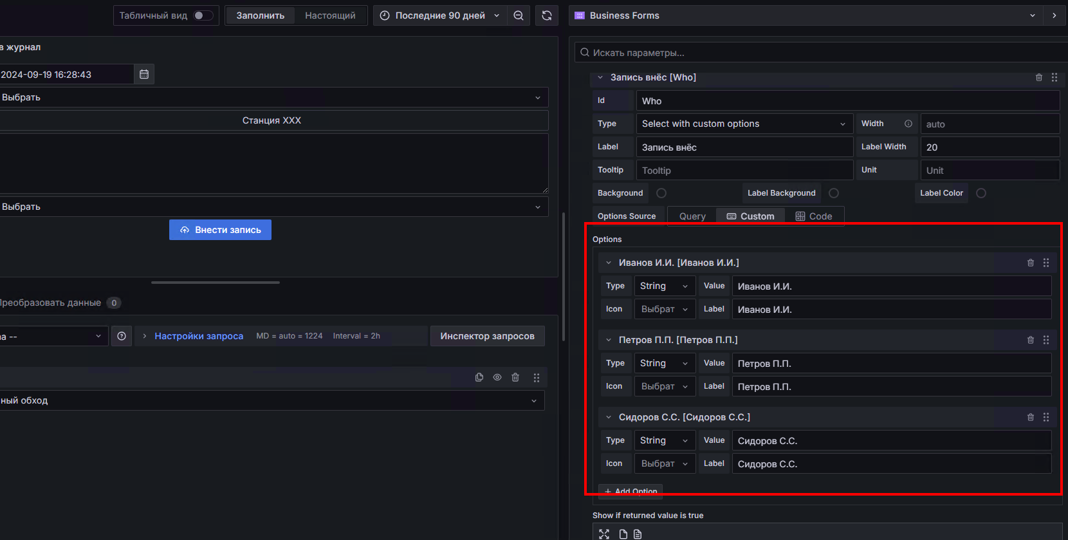Hide the query response with eye icon
Image resolution: width=1068 pixels, height=540 pixels.
497,378
